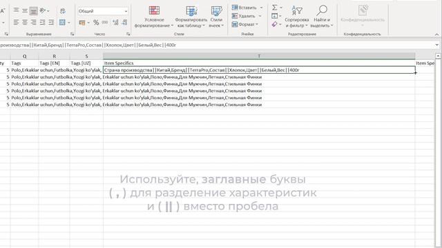This screenshot has height=248, width=442.
Task: Select the 'Tags' header cell
Action: point(25,63)
